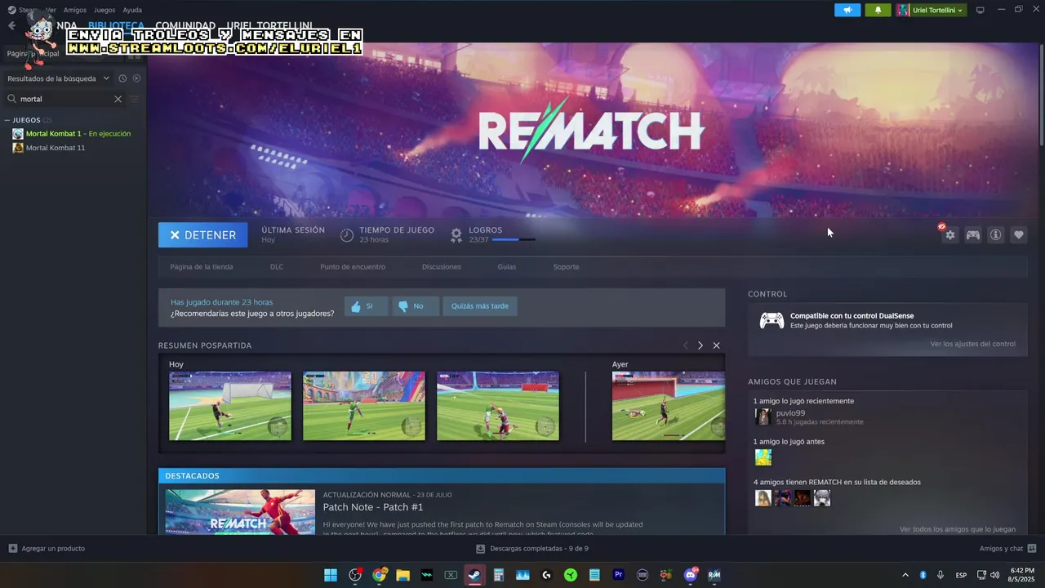Viewport: 1045px width, 588px height.
Task: Open Guías tab
Action: [507, 267]
